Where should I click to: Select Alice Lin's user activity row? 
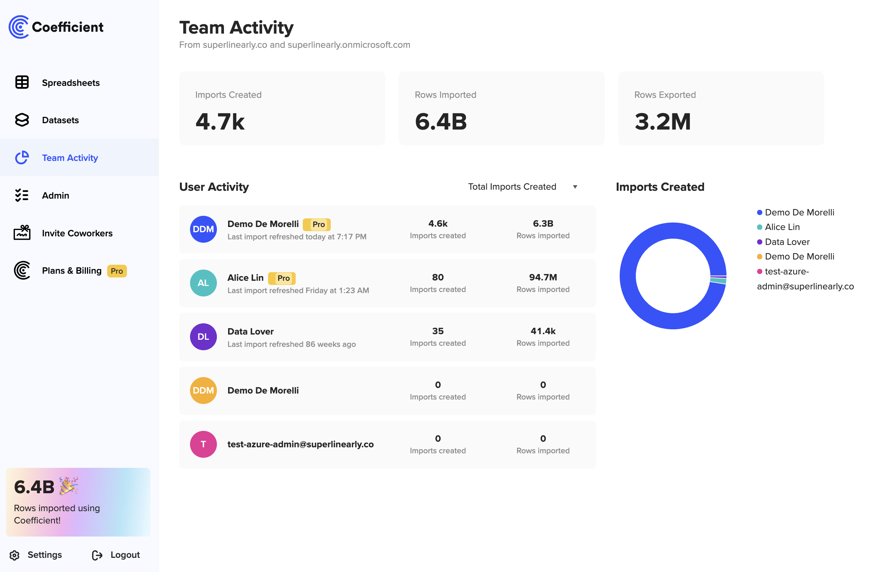387,283
